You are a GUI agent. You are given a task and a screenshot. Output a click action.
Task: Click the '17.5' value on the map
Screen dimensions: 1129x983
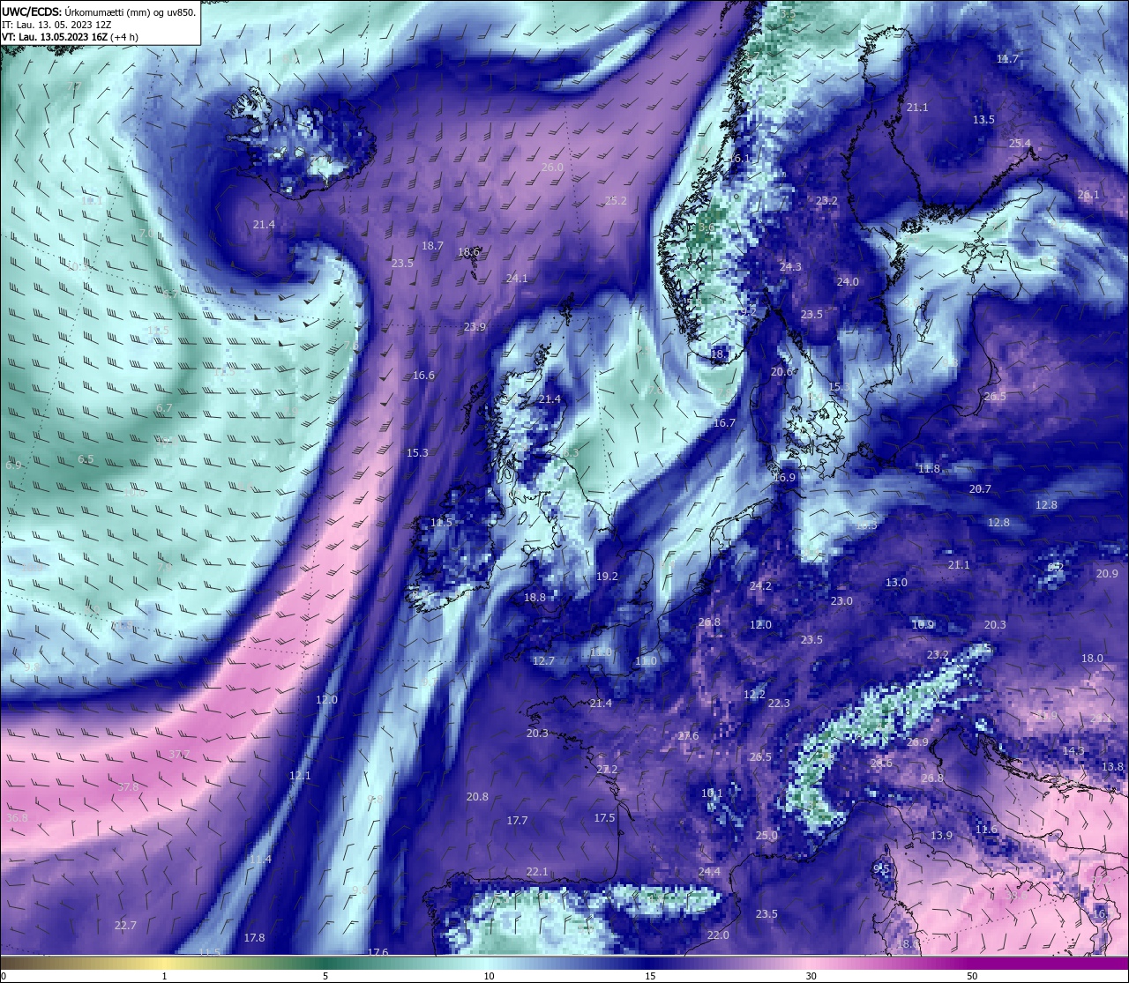tap(604, 818)
